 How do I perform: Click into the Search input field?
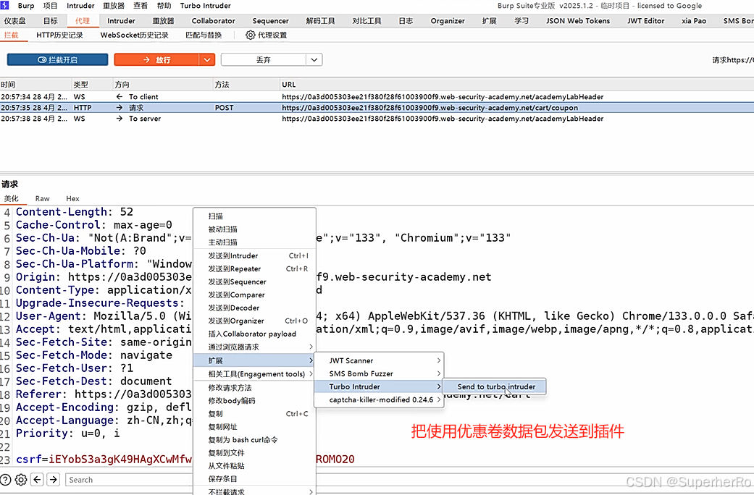[x=130, y=480]
